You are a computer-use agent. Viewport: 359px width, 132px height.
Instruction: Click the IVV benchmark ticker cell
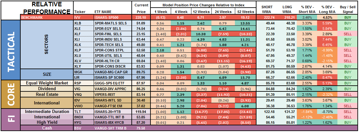79,18
